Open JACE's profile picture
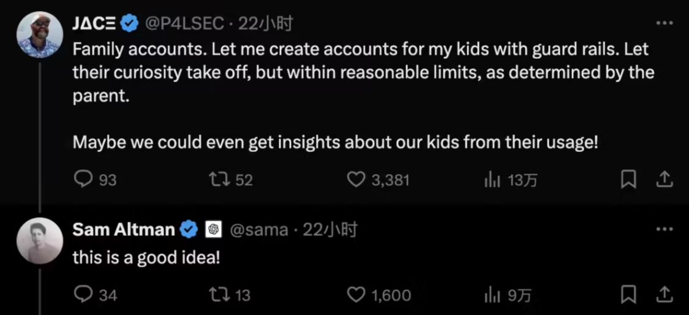The image size is (689, 315). pos(39,34)
